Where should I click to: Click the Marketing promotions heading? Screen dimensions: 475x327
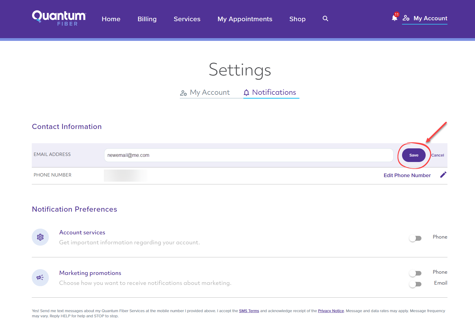click(90, 273)
